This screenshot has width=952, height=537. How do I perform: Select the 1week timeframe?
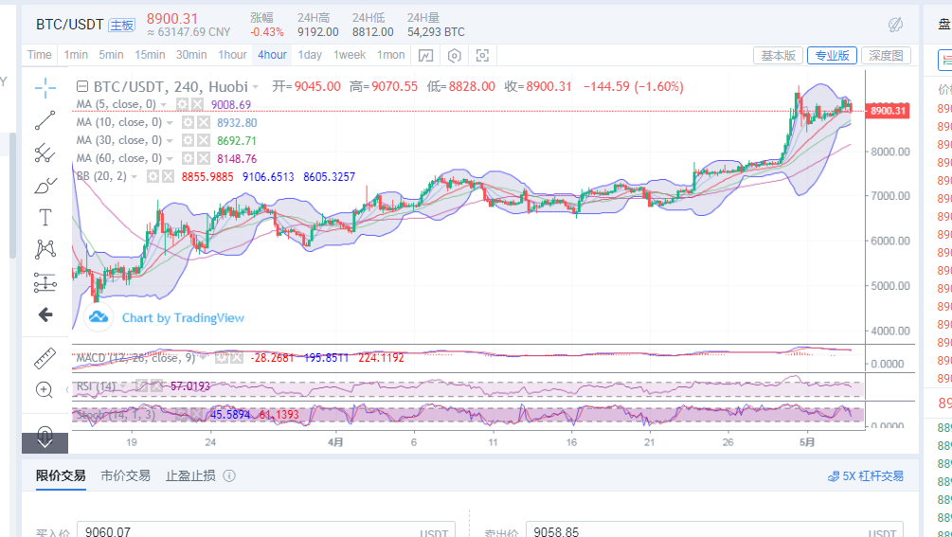coord(350,55)
